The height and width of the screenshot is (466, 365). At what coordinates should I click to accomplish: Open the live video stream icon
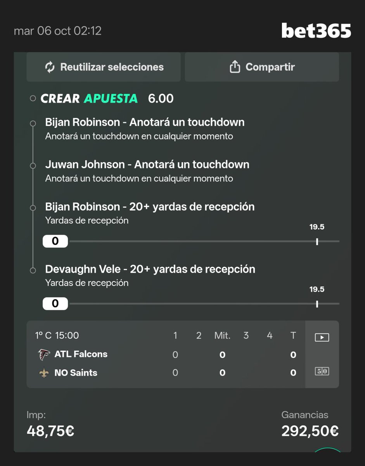point(322,337)
